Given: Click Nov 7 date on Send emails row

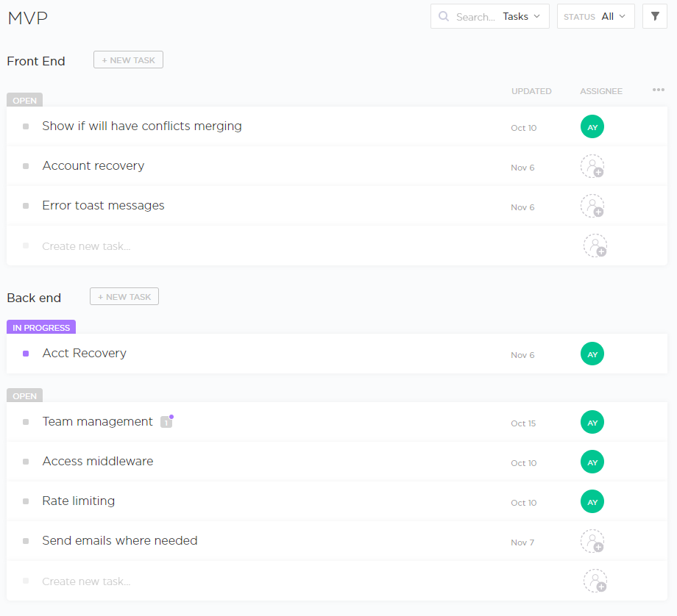Looking at the screenshot, I should click(x=522, y=542).
